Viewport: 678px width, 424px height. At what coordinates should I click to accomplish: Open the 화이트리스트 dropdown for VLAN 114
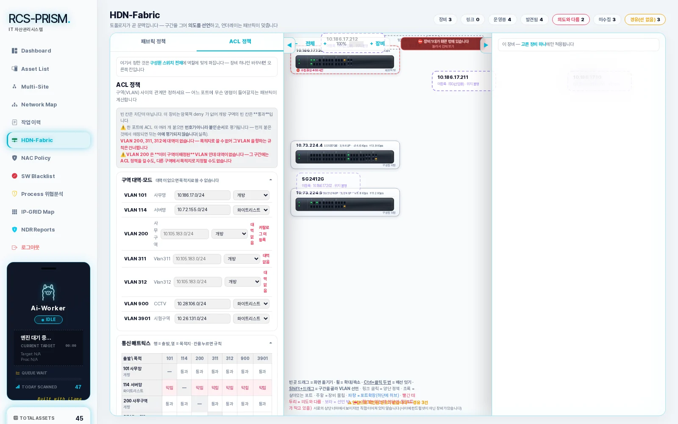pyautogui.click(x=251, y=210)
